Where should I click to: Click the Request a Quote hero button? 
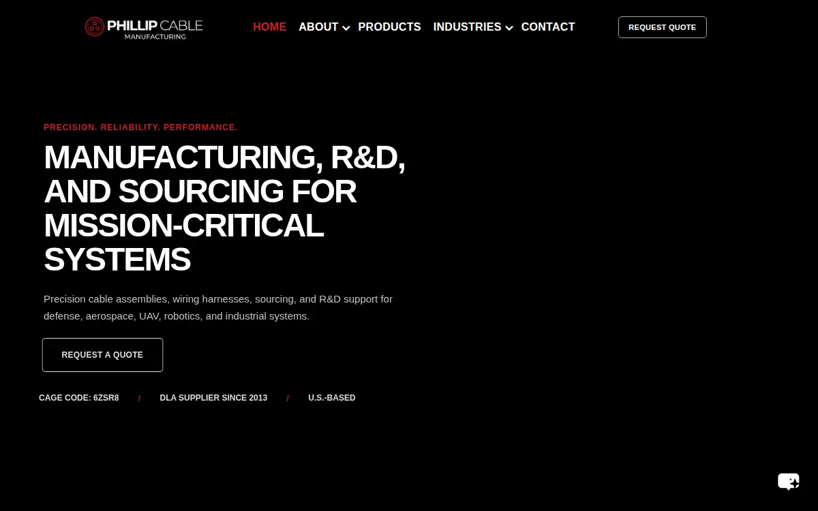click(102, 355)
